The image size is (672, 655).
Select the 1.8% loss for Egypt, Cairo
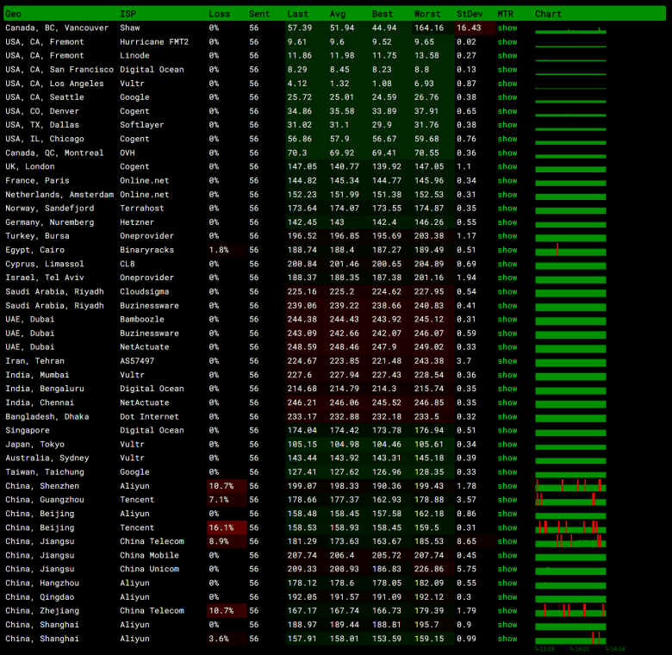click(219, 250)
